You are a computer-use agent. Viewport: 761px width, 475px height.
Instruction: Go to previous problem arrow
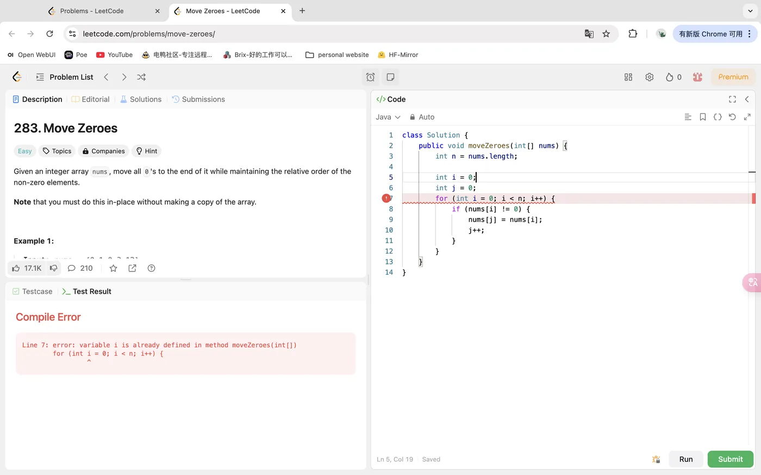point(107,77)
